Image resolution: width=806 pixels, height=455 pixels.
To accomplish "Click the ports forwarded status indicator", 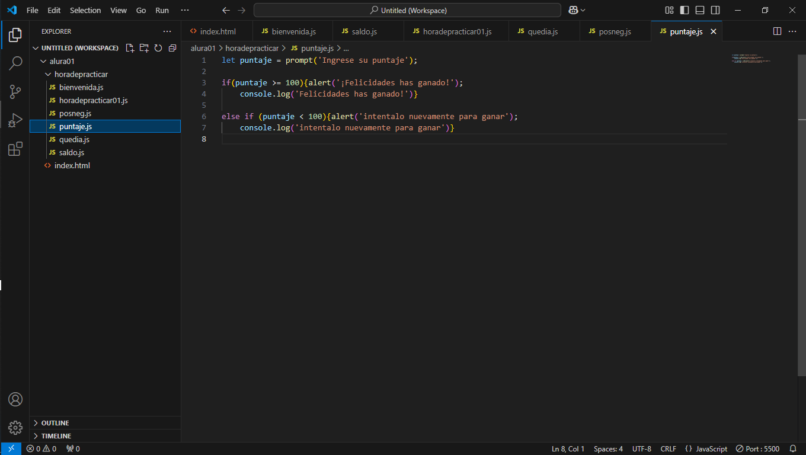I will 73,448.
